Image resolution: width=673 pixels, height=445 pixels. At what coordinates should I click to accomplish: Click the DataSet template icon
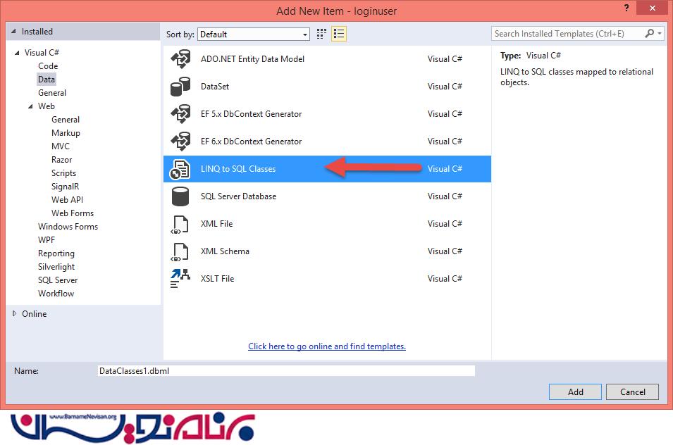click(180, 87)
